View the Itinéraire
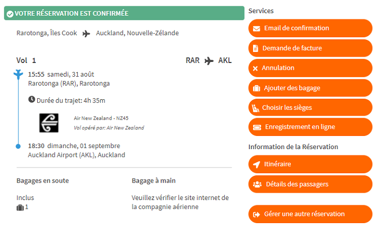378x231 pixels. [310, 165]
